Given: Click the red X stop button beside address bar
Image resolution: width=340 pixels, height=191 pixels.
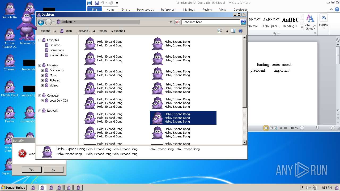Looking at the screenshot, I should [177, 22].
